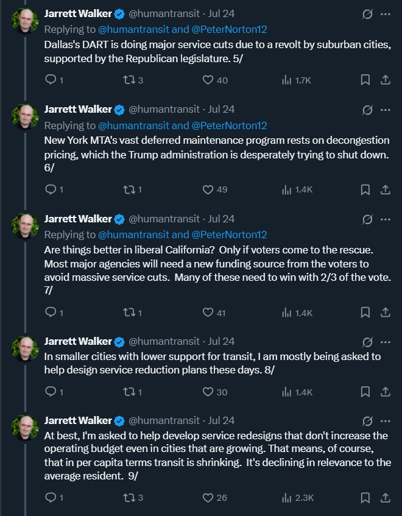Open Jarrett Walker's name on tweet 7/
The height and width of the screenshot is (516, 402).
(78, 219)
